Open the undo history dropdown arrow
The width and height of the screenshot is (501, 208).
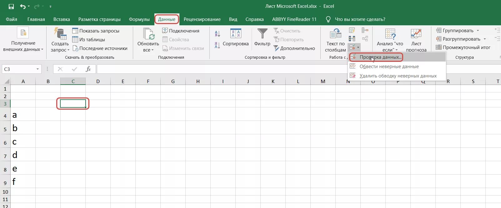pos(29,6)
